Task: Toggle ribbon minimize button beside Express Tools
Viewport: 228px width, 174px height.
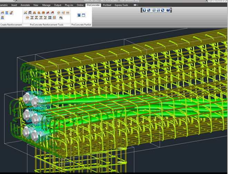Action: click(135, 5)
